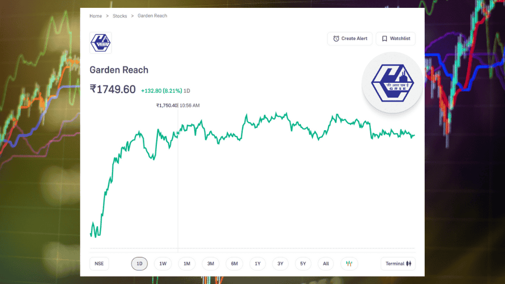The height and width of the screenshot is (284, 505).
Task: Select the 3Y time range
Action: 280,264
